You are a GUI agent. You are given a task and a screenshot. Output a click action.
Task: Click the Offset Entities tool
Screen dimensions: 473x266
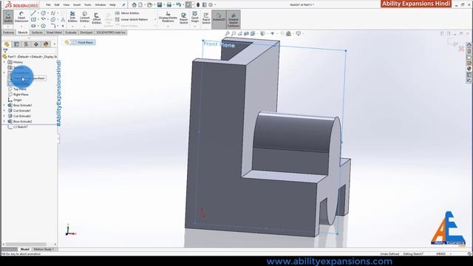[x=97, y=18]
